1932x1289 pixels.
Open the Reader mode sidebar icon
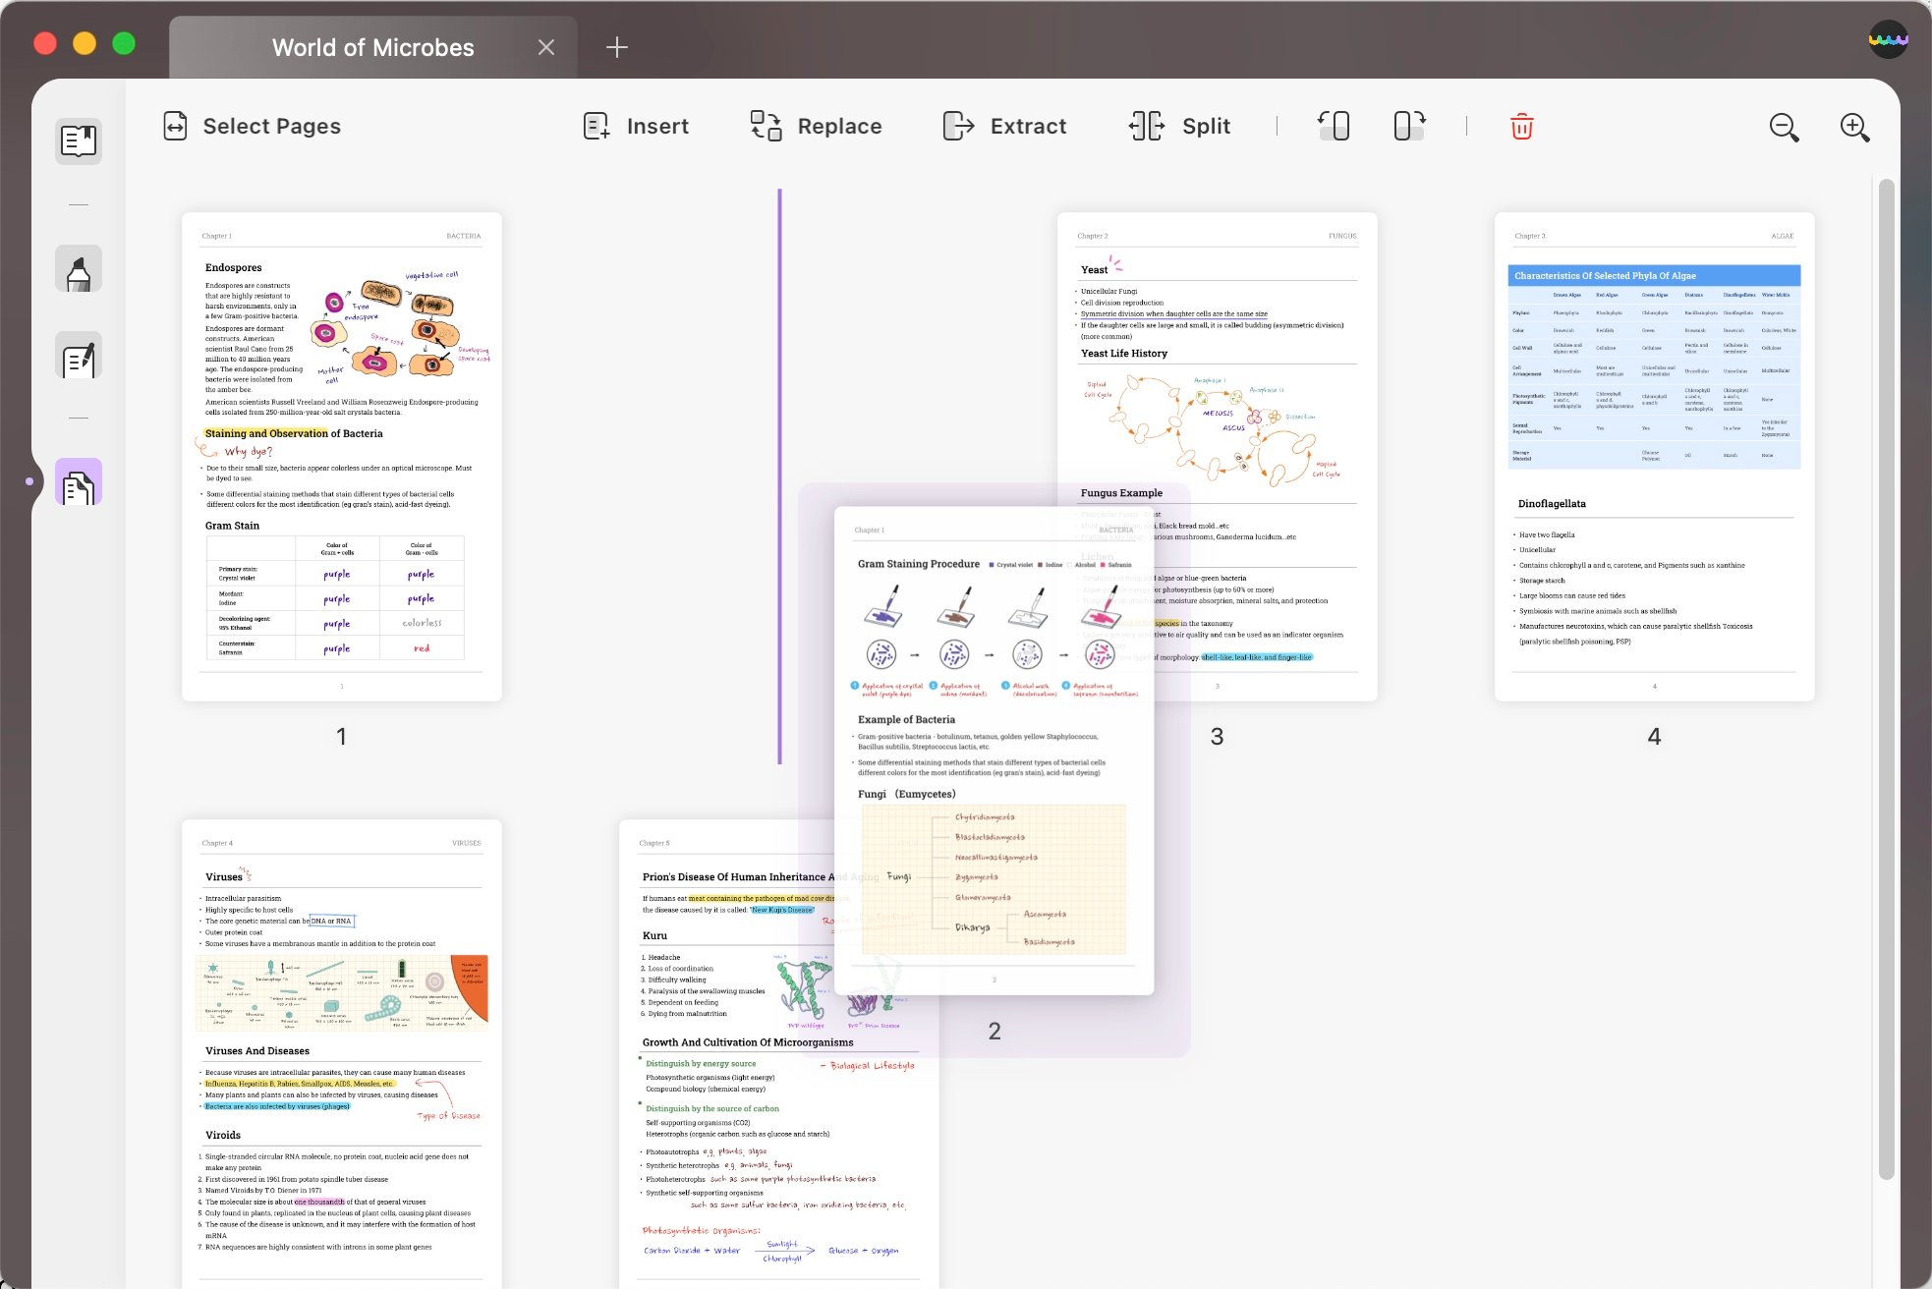coord(79,140)
